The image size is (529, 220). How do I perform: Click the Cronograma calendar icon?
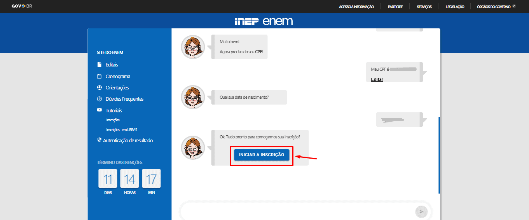[99, 77]
